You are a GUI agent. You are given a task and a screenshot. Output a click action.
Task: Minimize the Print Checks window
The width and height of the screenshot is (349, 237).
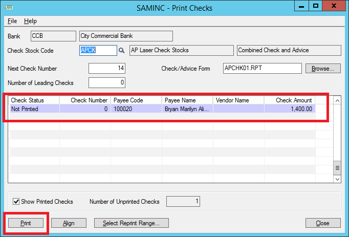pos(301,6)
